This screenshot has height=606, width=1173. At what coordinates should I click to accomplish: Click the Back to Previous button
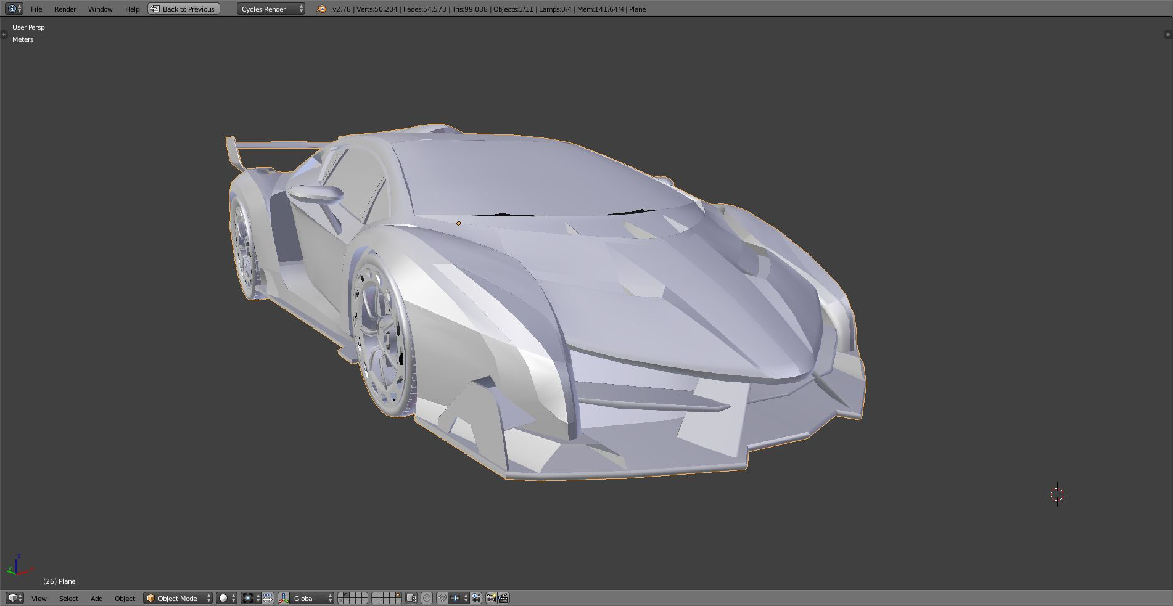184,9
